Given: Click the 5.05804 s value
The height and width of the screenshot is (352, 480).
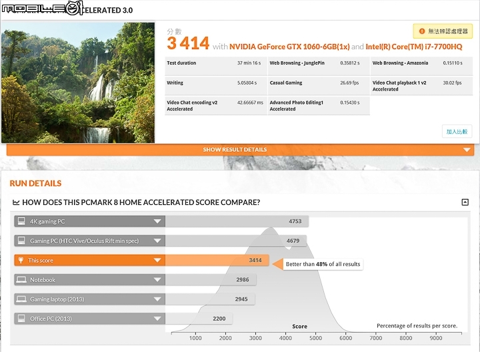Looking at the screenshot, I should (x=247, y=83).
